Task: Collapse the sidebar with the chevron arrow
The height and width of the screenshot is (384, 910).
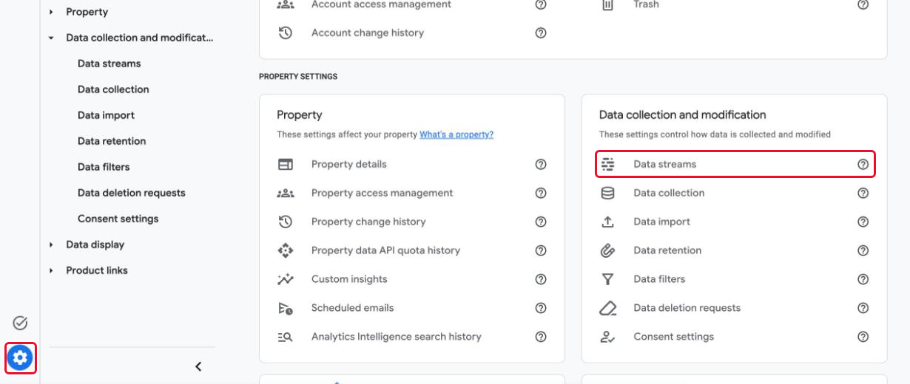Action: coord(198,366)
